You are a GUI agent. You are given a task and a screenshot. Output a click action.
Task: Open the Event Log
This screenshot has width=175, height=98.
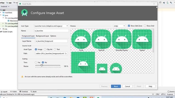(171, 91)
